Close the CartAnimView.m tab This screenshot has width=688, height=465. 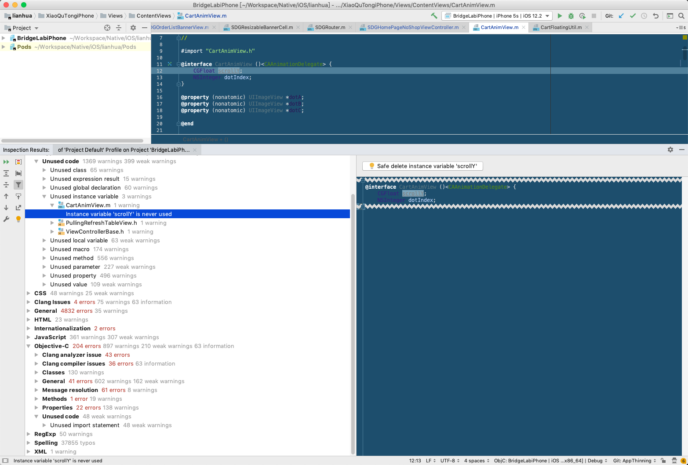524,27
